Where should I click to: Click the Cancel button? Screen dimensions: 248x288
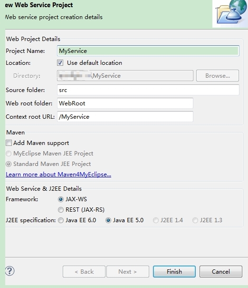[x=221, y=271]
